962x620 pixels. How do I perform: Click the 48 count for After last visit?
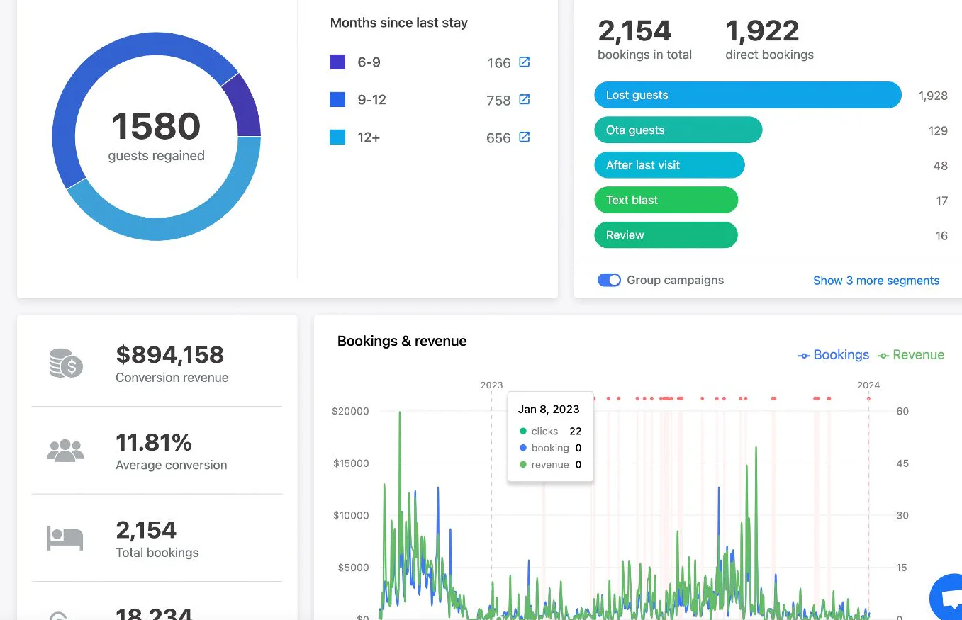click(x=941, y=166)
